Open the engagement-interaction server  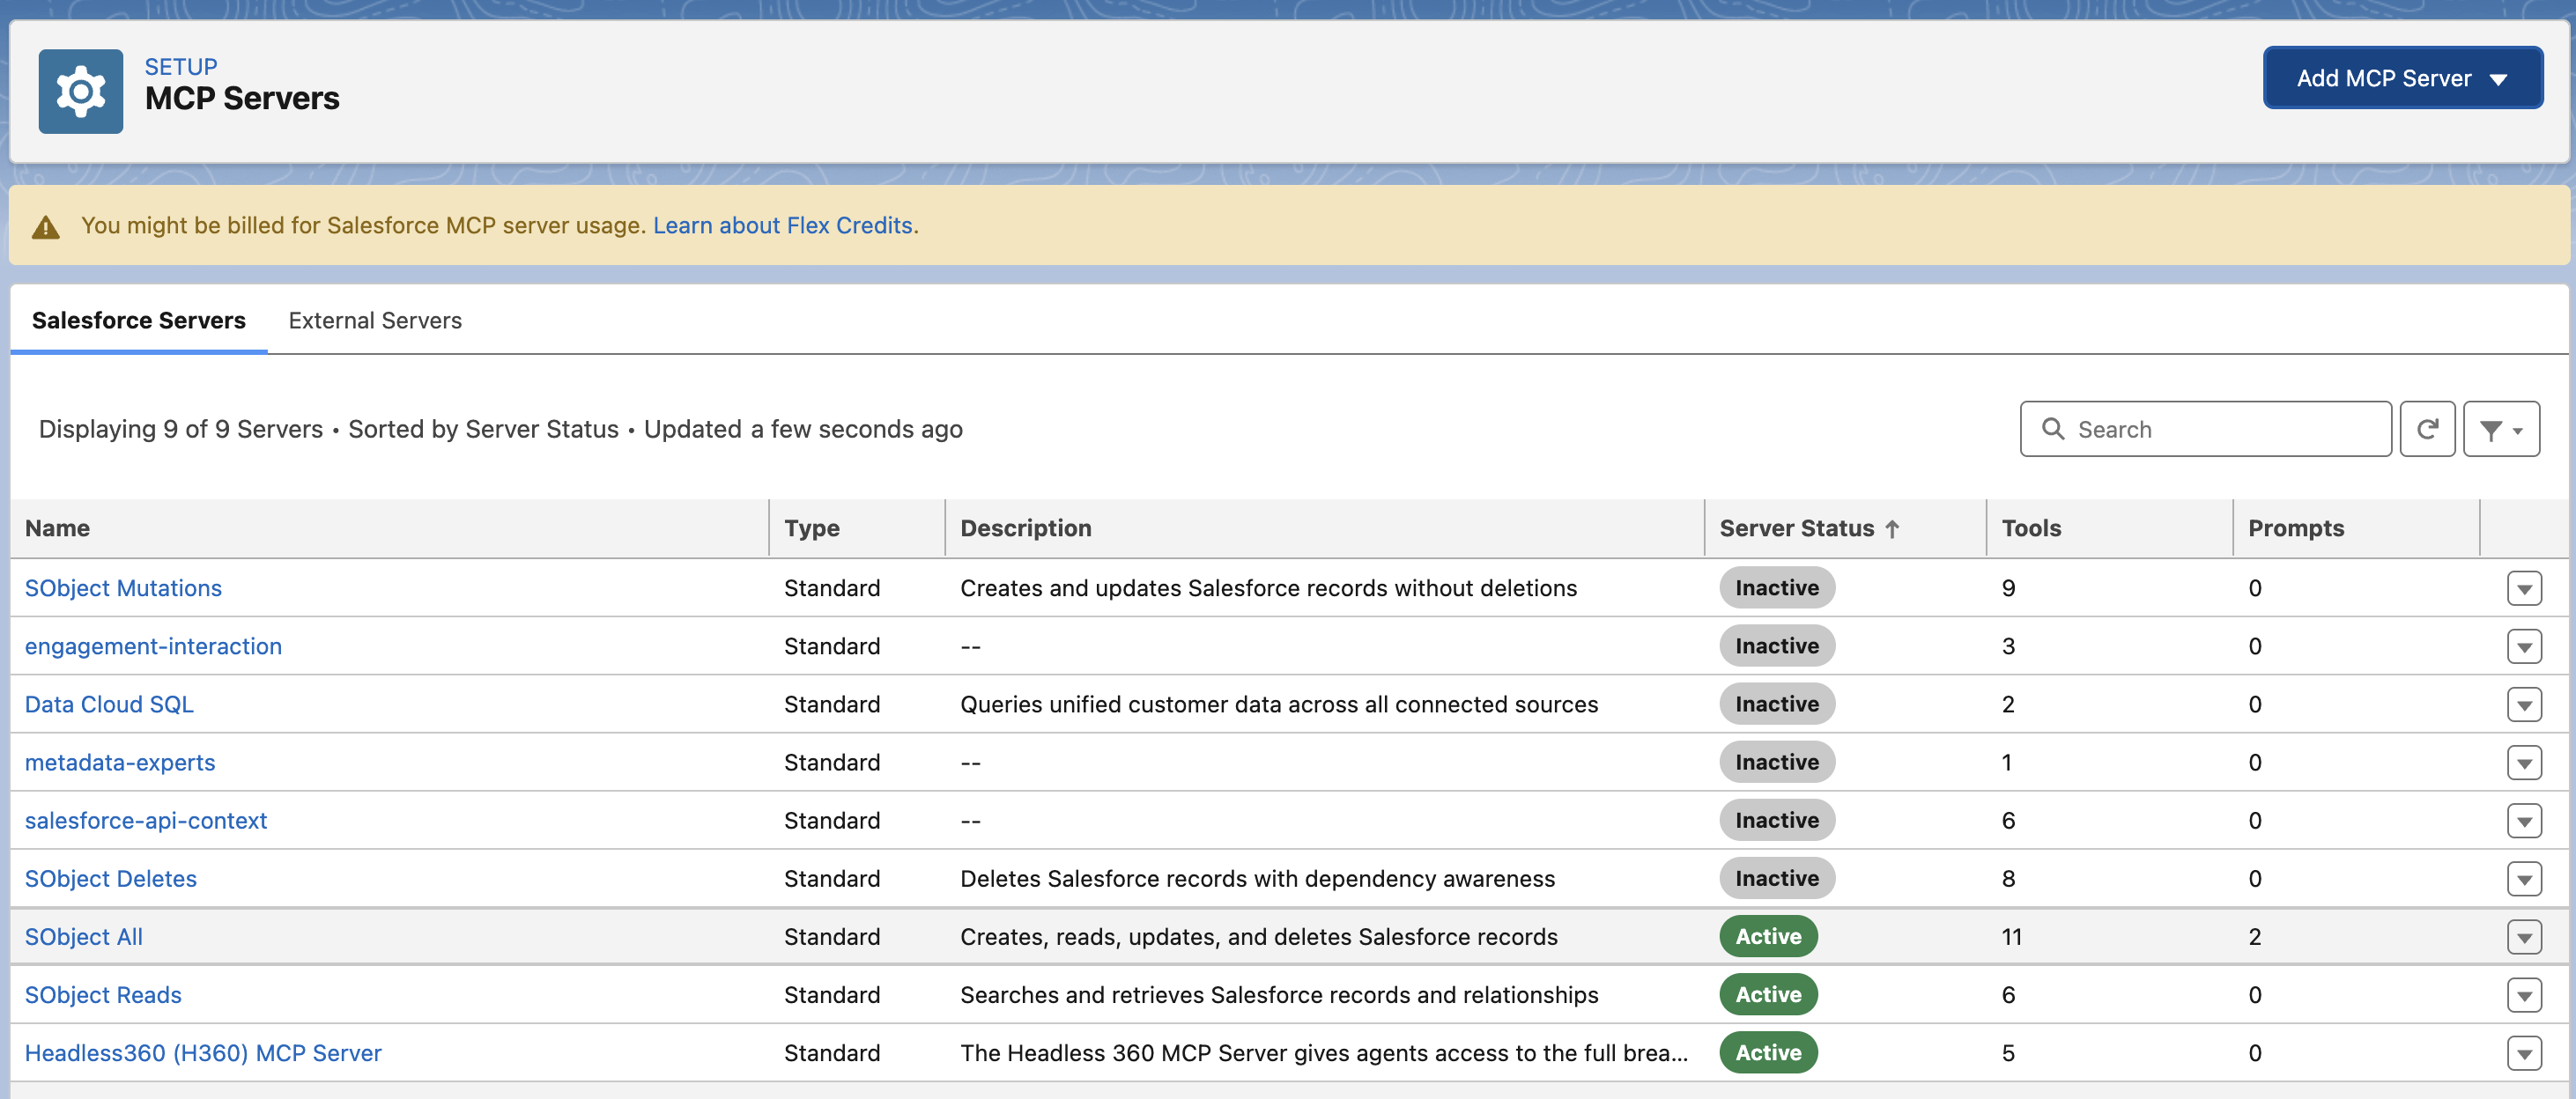[153, 646]
